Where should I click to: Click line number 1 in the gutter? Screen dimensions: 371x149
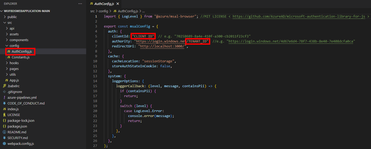(96, 16)
